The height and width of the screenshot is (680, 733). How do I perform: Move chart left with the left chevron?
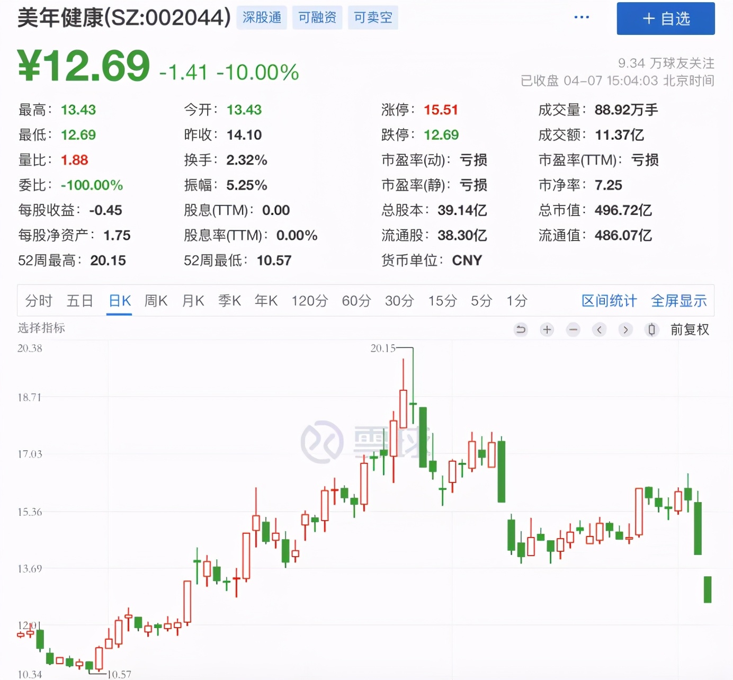tap(599, 329)
